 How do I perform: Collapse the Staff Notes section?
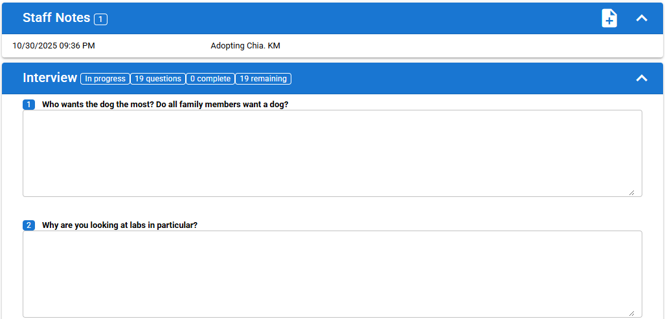(641, 18)
